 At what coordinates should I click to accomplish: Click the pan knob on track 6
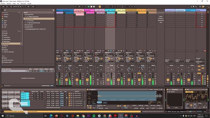click(87, 76)
